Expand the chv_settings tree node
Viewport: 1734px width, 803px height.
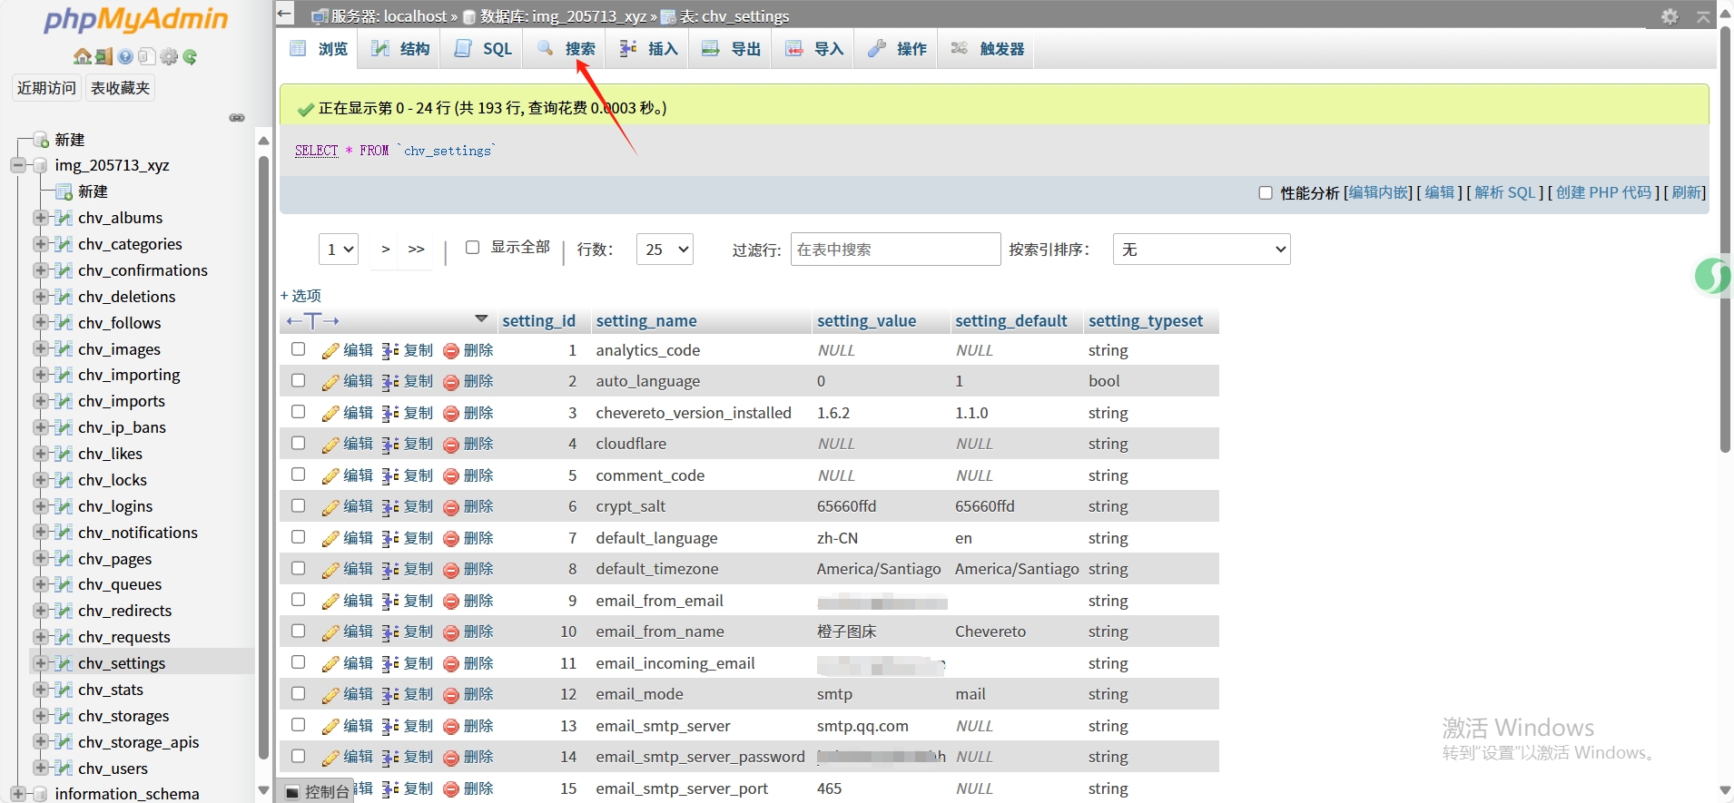[x=40, y=663]
